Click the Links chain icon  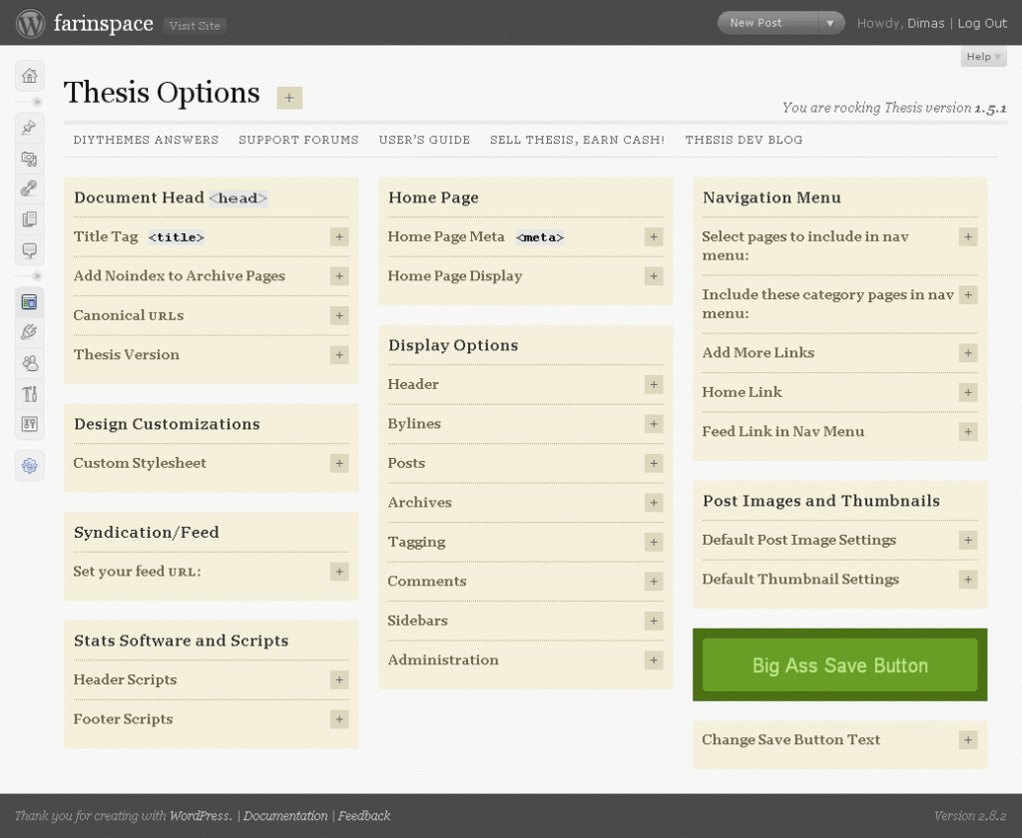click(30, 189)
